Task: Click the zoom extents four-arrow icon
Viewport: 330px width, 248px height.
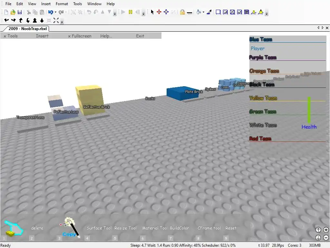Action: [56, 20]
